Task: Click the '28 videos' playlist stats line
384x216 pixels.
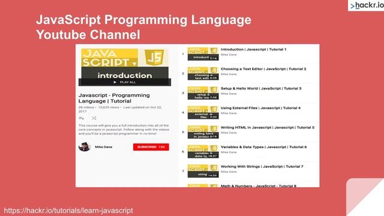Action: (x=120, y=109)
